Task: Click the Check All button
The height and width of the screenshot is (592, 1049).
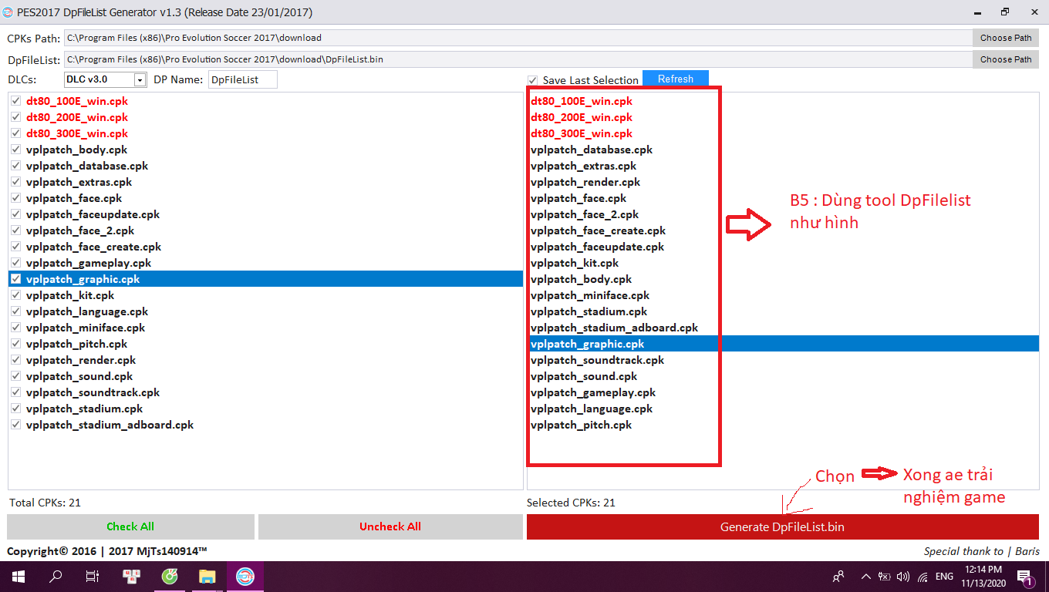Action: 130,526
